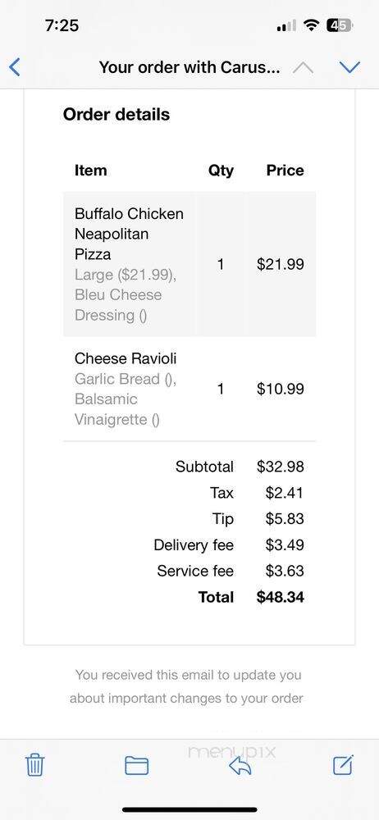Select the Cheese Ravioli item row

pos(189,389)
